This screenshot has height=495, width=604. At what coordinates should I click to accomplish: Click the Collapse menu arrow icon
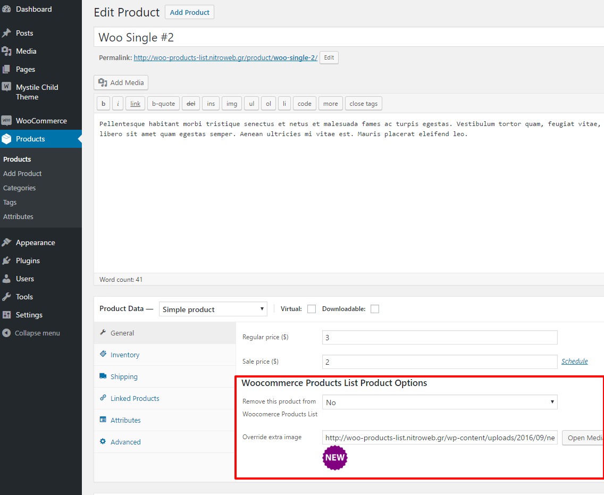tap(6, 333)
